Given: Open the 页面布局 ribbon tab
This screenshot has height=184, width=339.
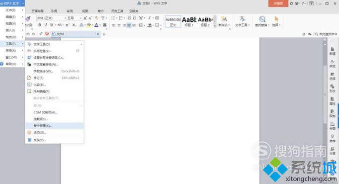Looking at the screenshot, I should 38,11.
